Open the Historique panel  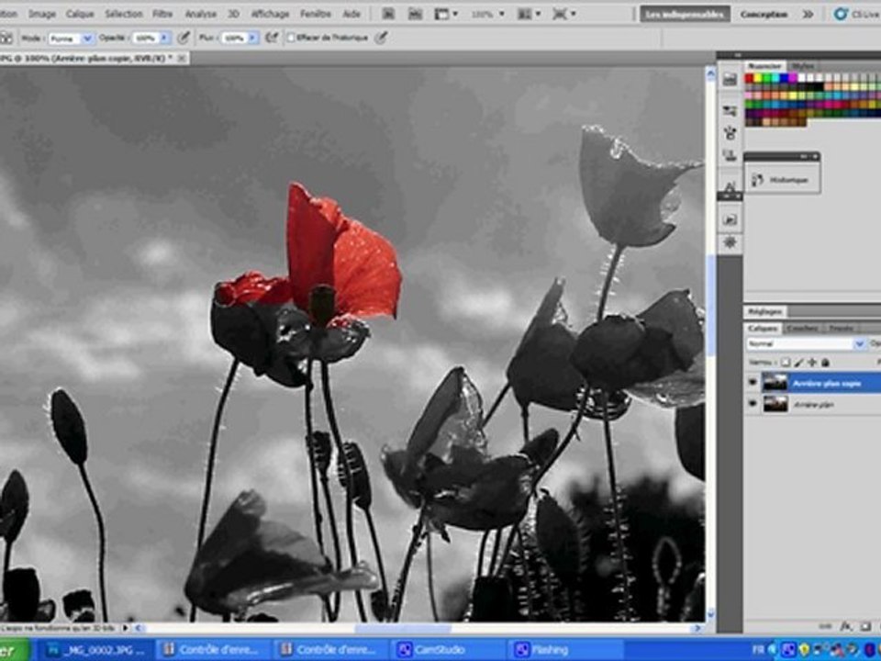pyautogui.click(x=782, y=180)
